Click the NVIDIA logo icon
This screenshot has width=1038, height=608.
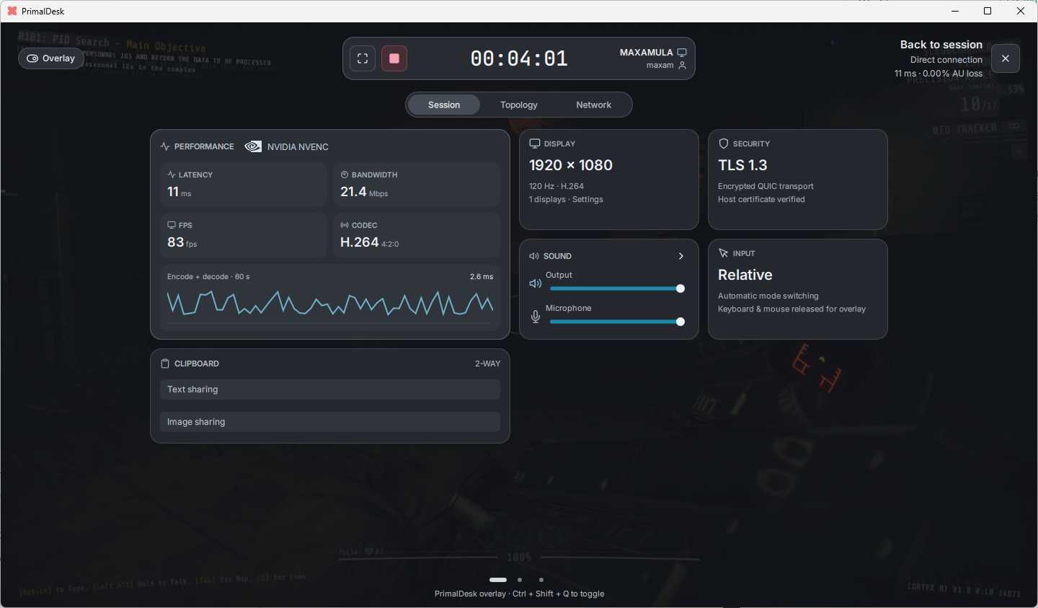coord(253,146)
